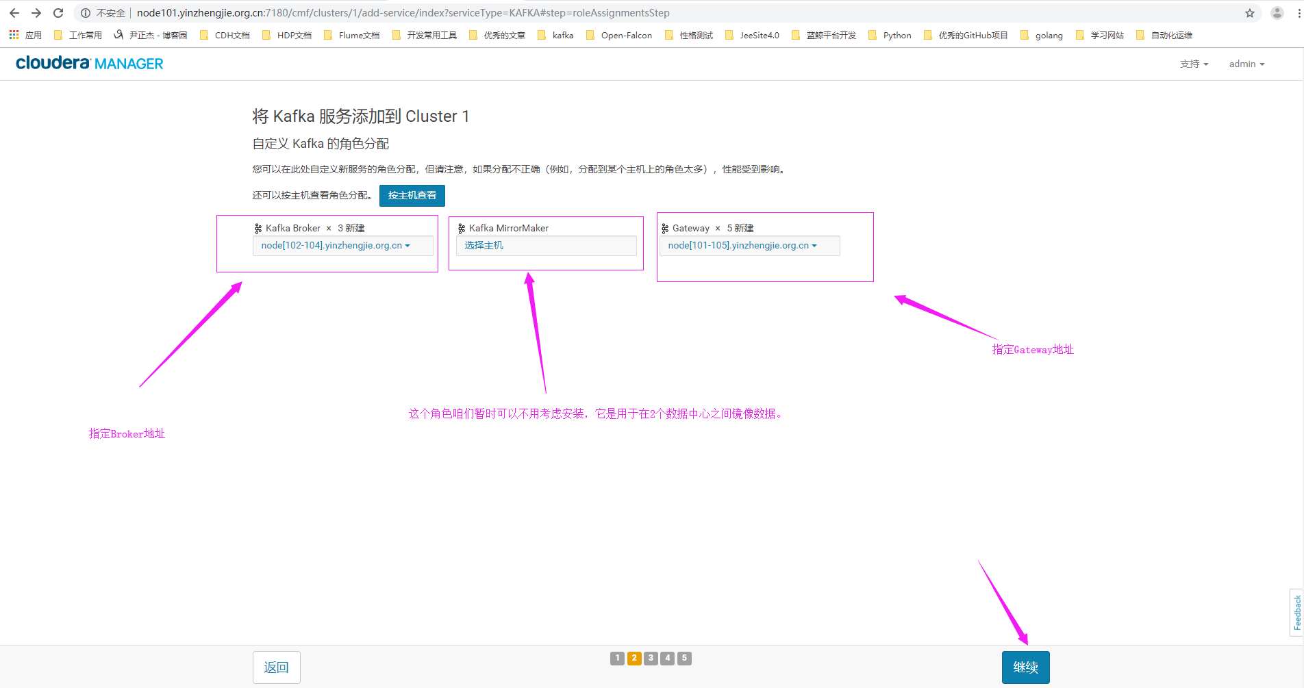This screenshot has width=1304, height=688.
Task: Open the Chrome apps grid icon
Action: [14, 35]
